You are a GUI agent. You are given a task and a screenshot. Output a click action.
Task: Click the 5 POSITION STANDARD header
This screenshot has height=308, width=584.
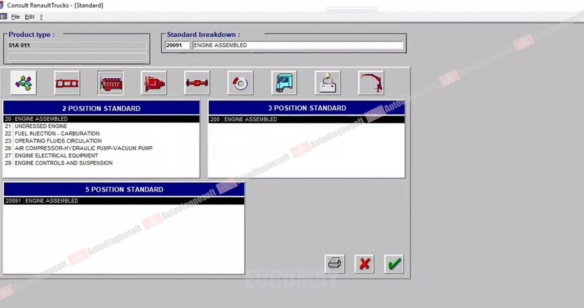tap(124, 189)
